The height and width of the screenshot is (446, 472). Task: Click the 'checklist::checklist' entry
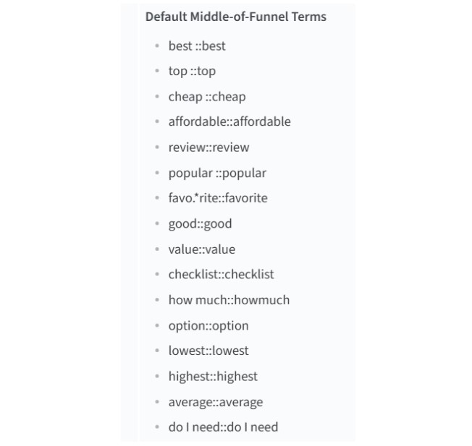coord(222,274)
